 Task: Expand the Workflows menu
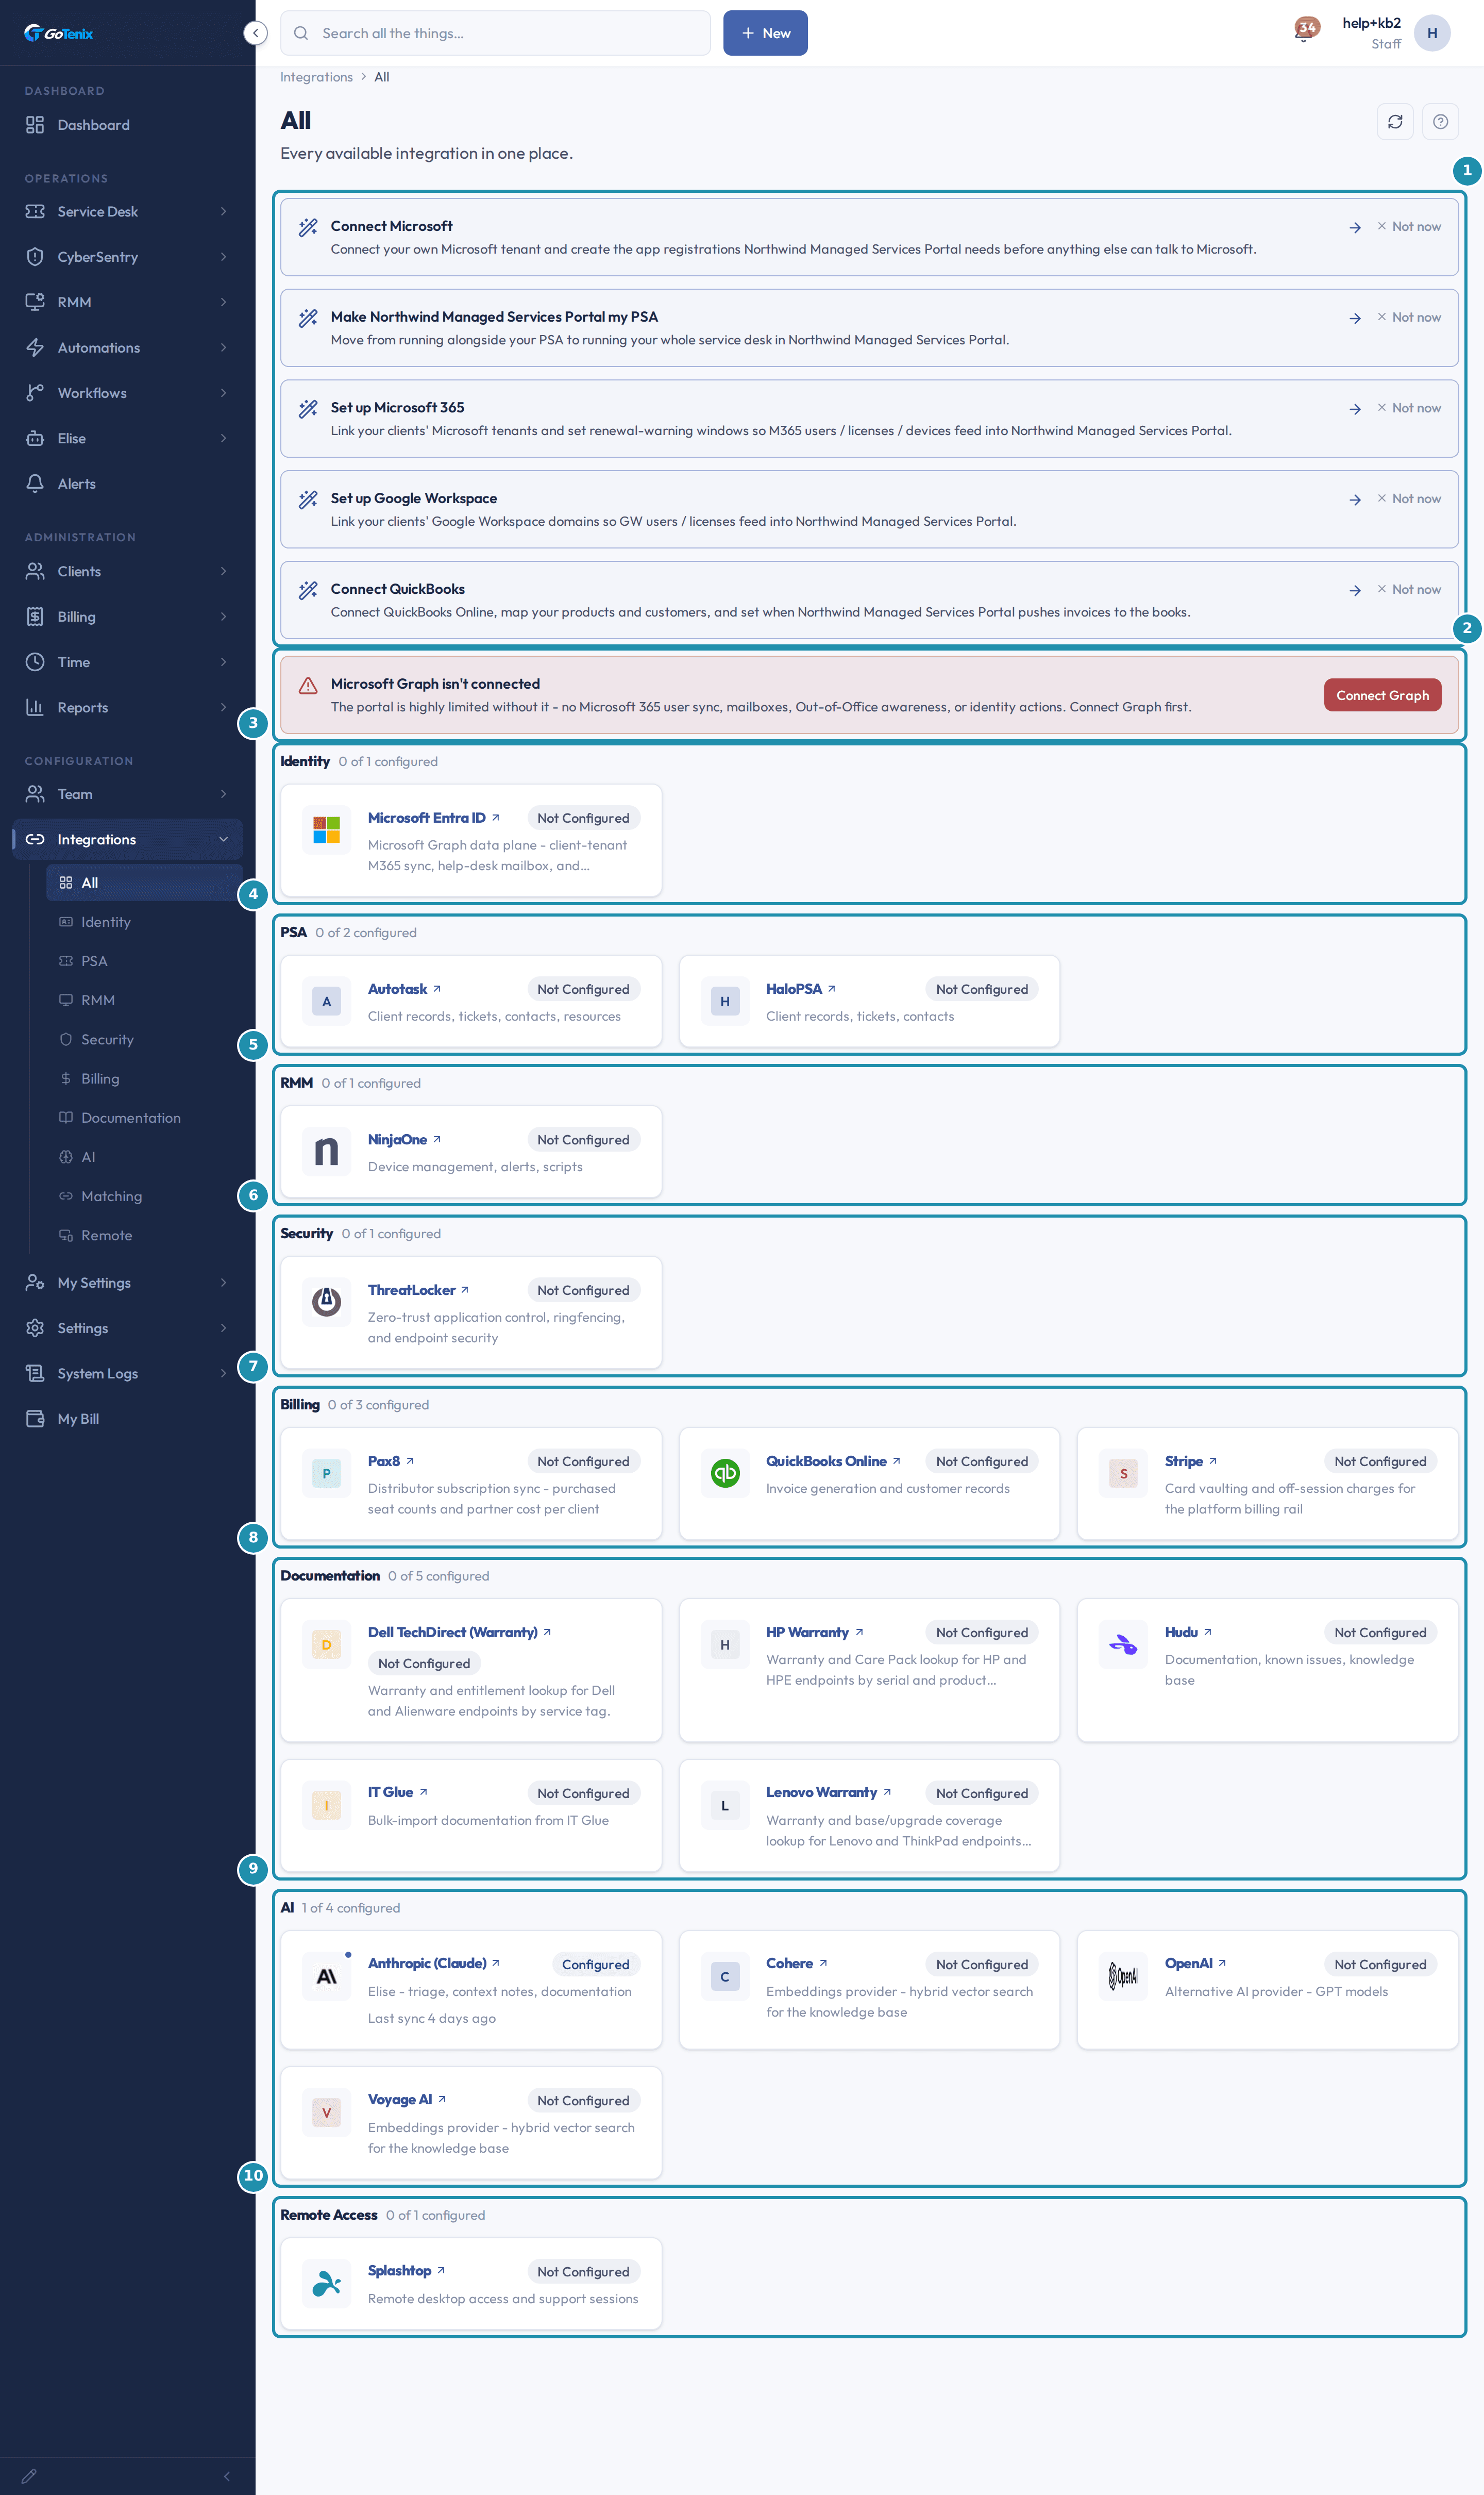point(128,392)
